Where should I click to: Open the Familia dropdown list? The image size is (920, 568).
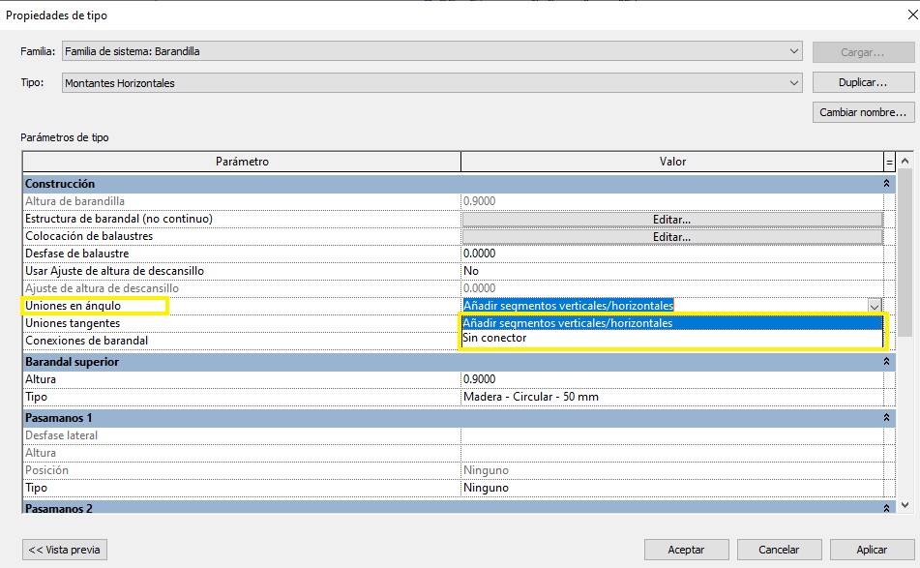tap(793, 51)
